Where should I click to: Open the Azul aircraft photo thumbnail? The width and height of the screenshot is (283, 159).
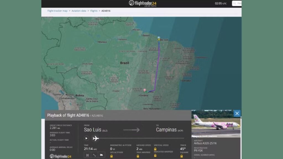[x=216, y=124]
